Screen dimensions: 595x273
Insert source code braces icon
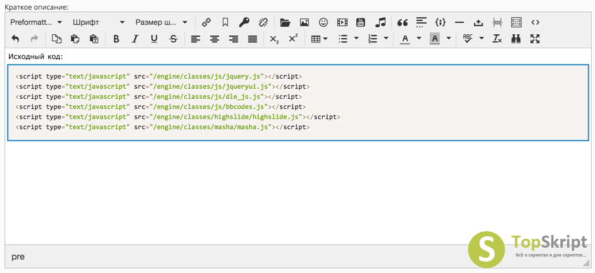pyautogui.click(x=440, y=22)
